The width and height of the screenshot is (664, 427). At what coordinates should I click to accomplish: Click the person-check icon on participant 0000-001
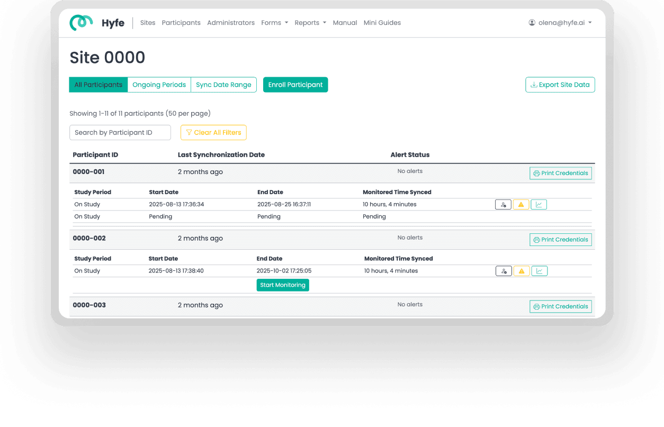[x=503, y=204]
